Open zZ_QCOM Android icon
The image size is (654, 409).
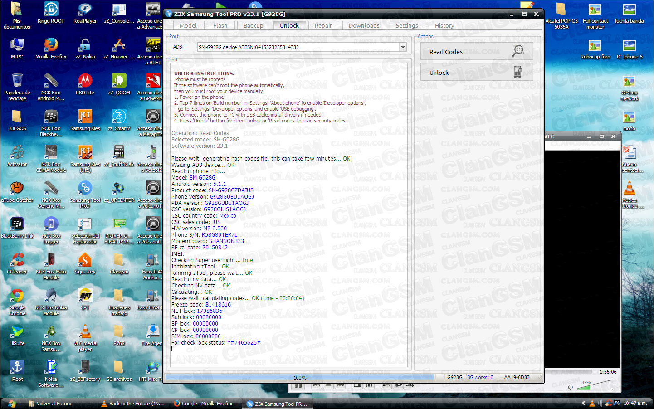tap(119, 84)
